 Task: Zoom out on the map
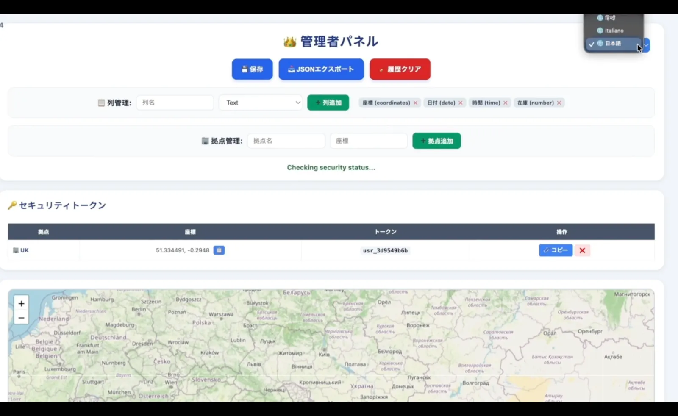pyautogui.click(x=21, y=318)
